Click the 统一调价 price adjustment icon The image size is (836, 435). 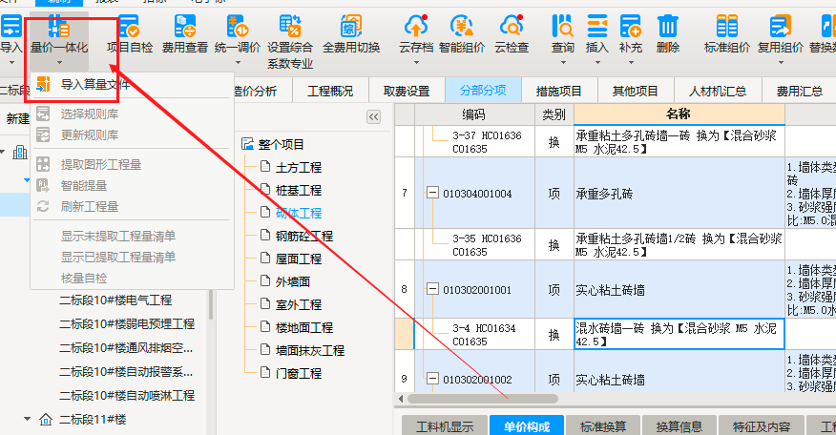[x=238, y=27]
